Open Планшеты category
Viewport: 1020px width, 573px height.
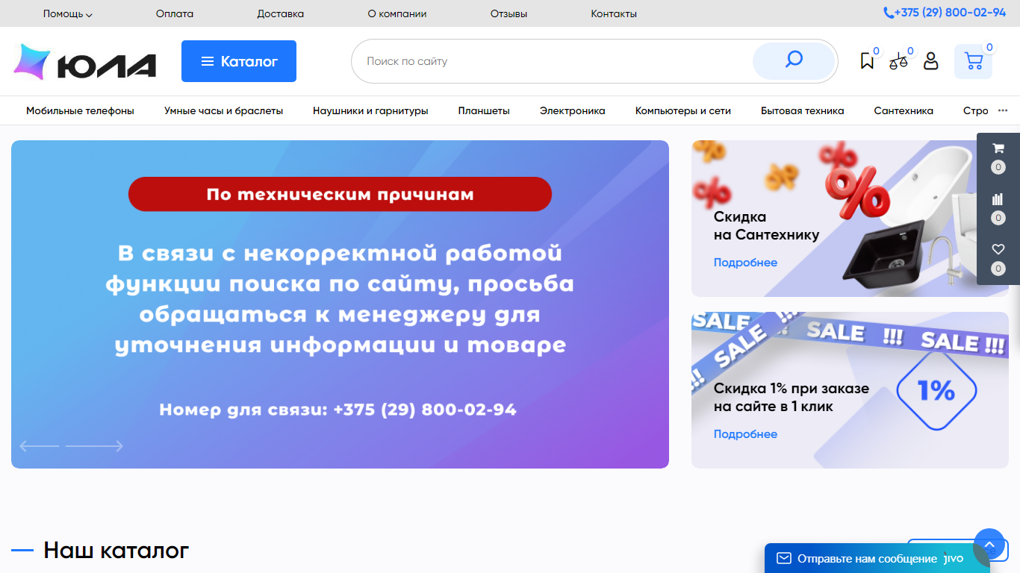pyautogui.click(x=484, y=110)
